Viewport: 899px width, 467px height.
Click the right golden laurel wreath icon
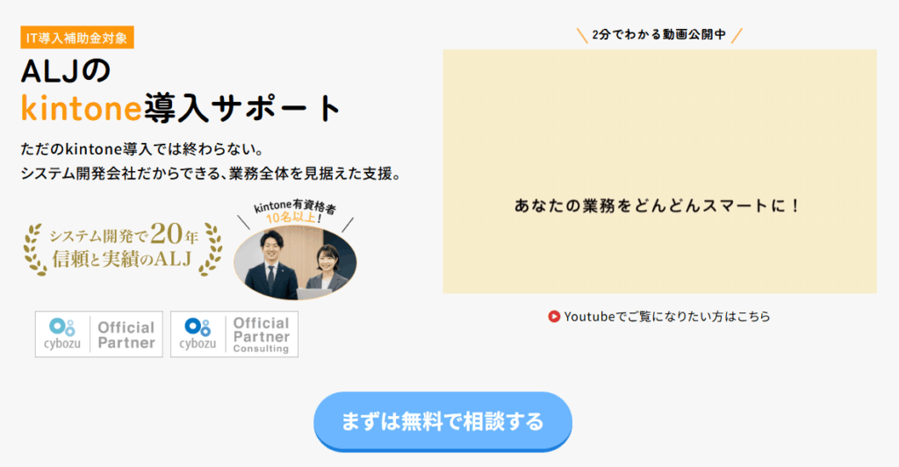(x=211, y=250)
